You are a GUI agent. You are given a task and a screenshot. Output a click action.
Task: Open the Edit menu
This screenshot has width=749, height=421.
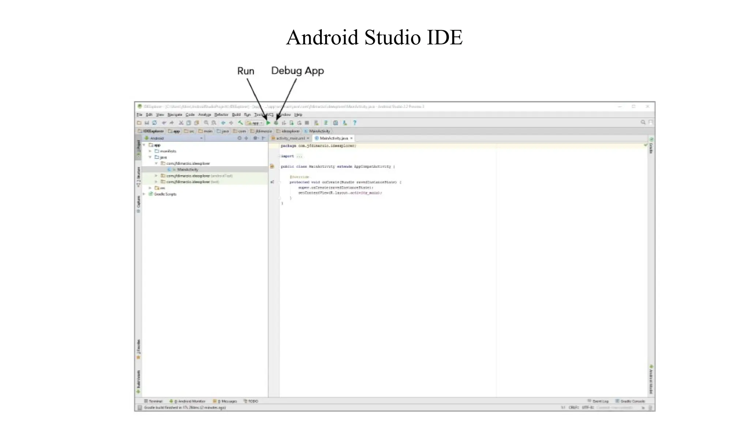coord(149,115)
